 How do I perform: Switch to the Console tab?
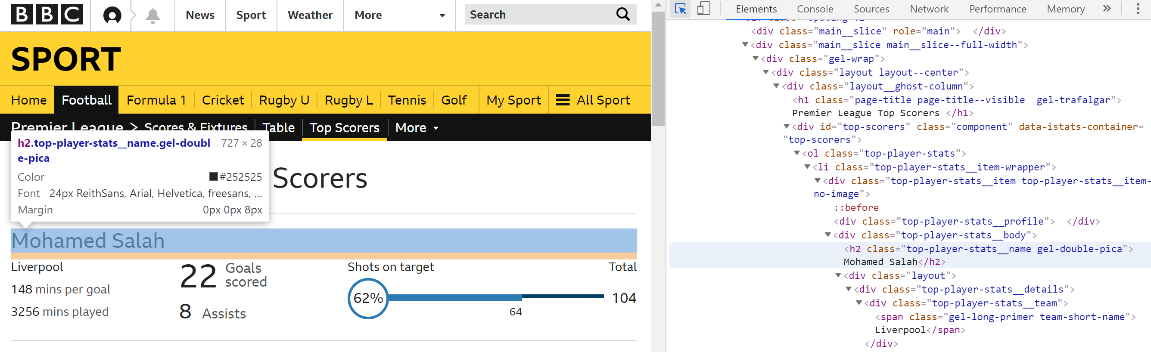click(815, 9)
